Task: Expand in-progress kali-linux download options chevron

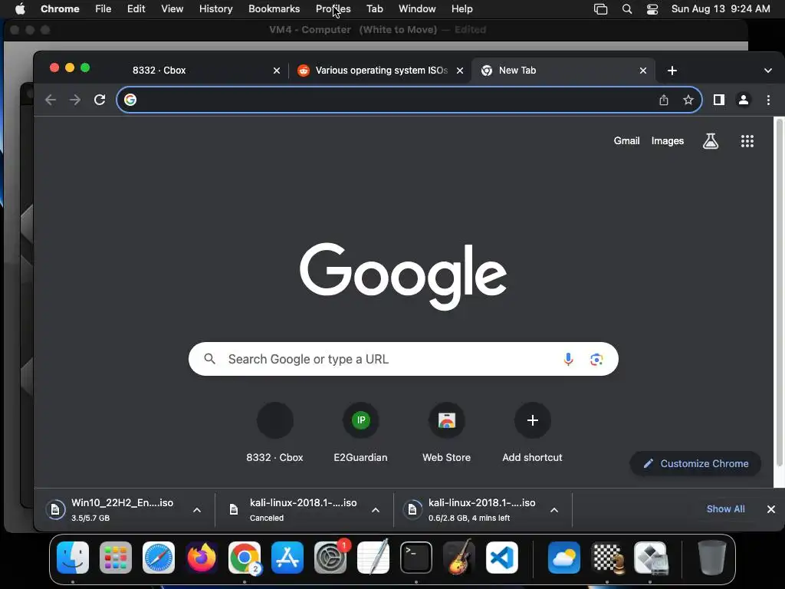Action: (x=554, y=510)
